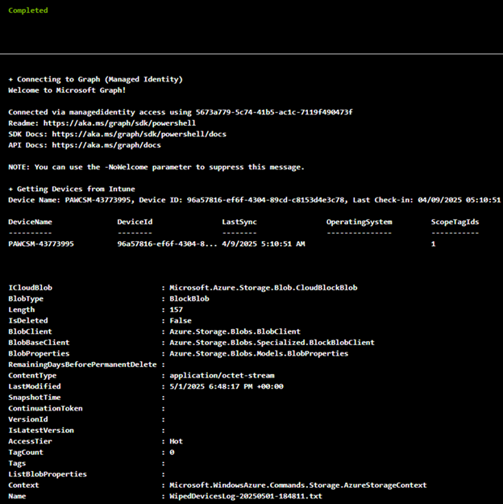Screen dimensions: 503x504
Task: Click the AccessTier value Hot
Action: point(176,441)
